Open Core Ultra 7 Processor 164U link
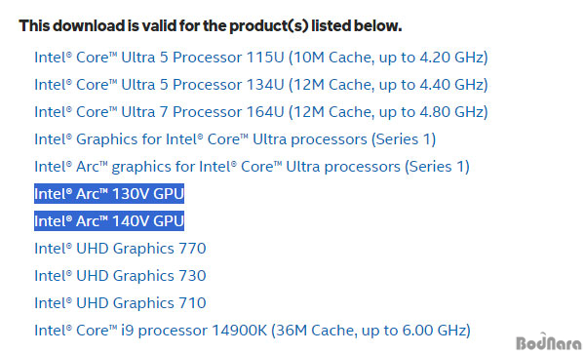585x353 pixels. 260,112
